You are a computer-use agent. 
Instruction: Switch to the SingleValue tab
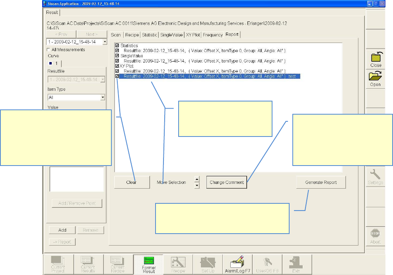171,35
